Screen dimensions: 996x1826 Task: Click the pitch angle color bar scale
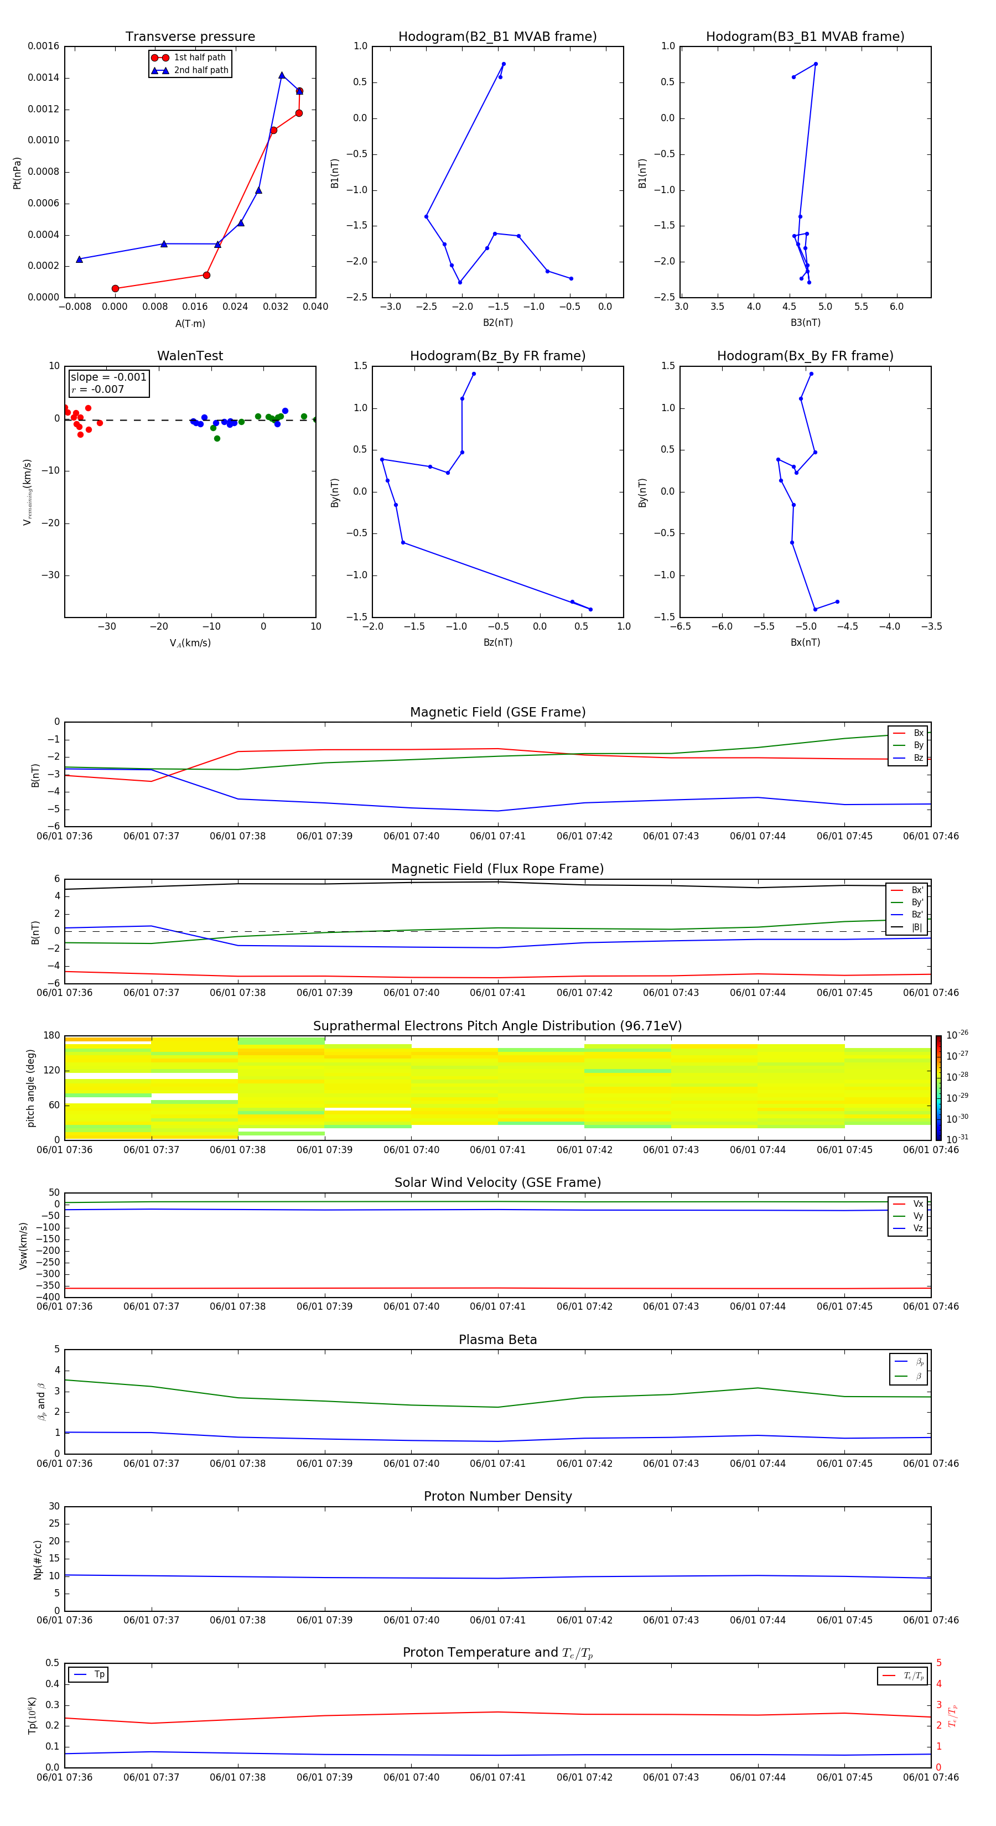tap(938, 1087)
